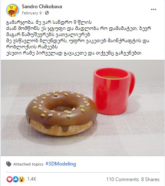
Task: Click the donut's drip icing edge
Action: [x=61, y=125]
